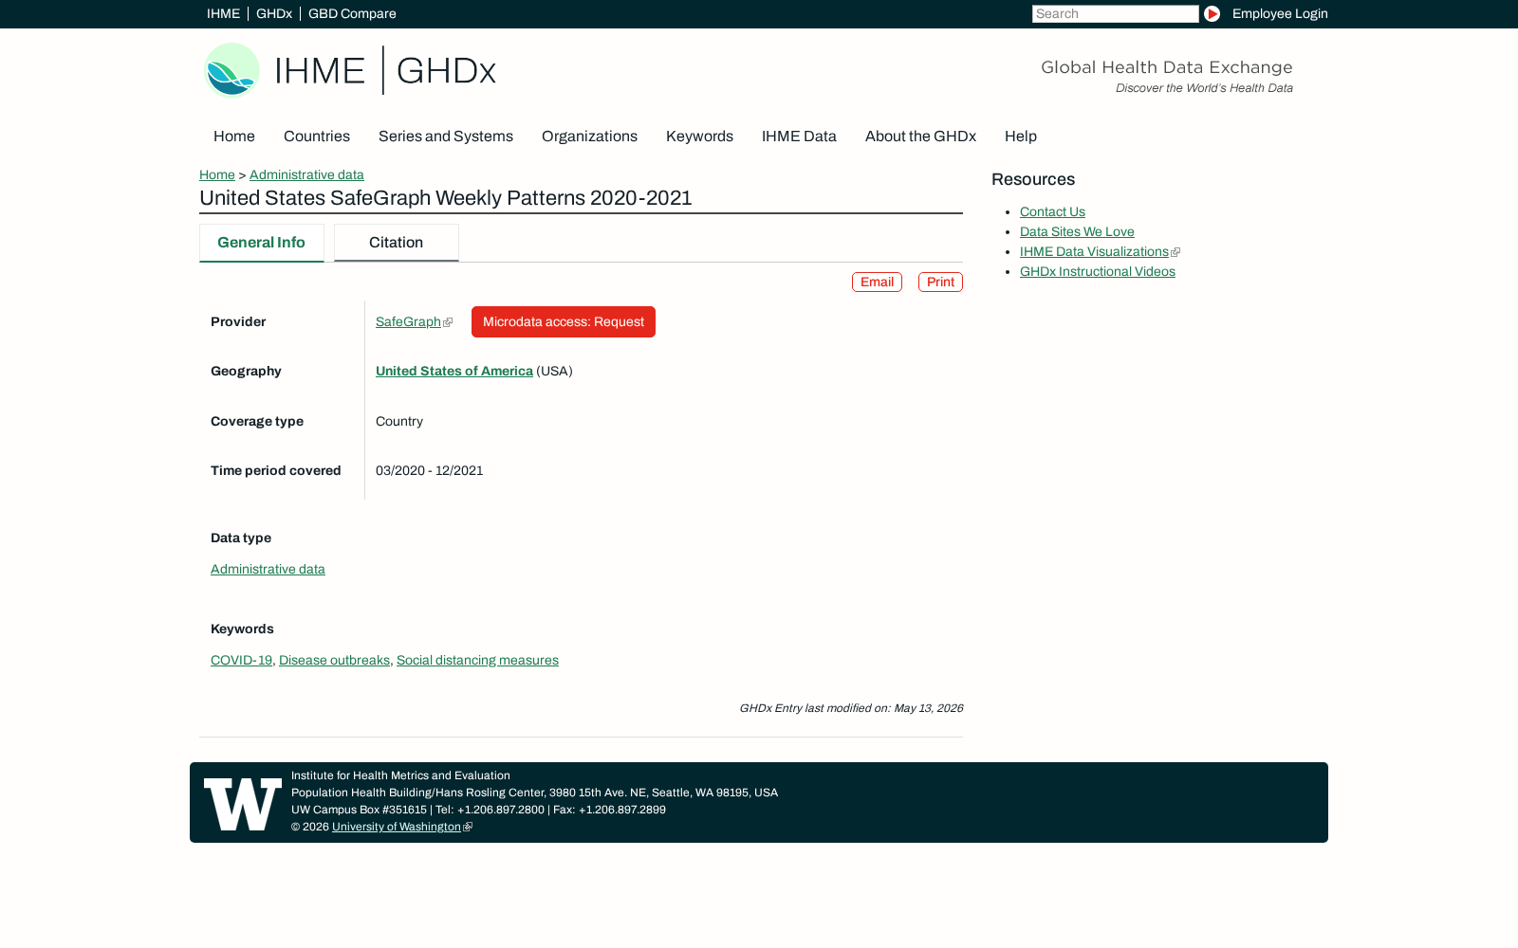The width and height of the screenshot is (1518, 948).
Task: Click 'GHDx Entry last modified on' text
Action: click(851, 709)
